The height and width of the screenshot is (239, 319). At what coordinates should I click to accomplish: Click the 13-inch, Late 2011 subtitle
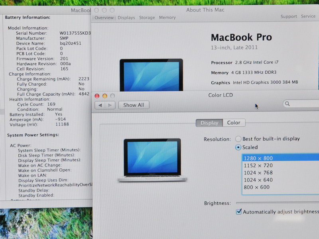coord(234,47)
